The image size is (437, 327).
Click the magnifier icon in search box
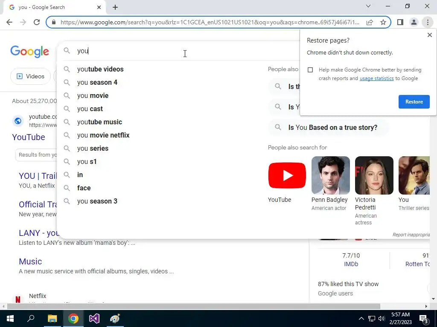click(67, 51)
